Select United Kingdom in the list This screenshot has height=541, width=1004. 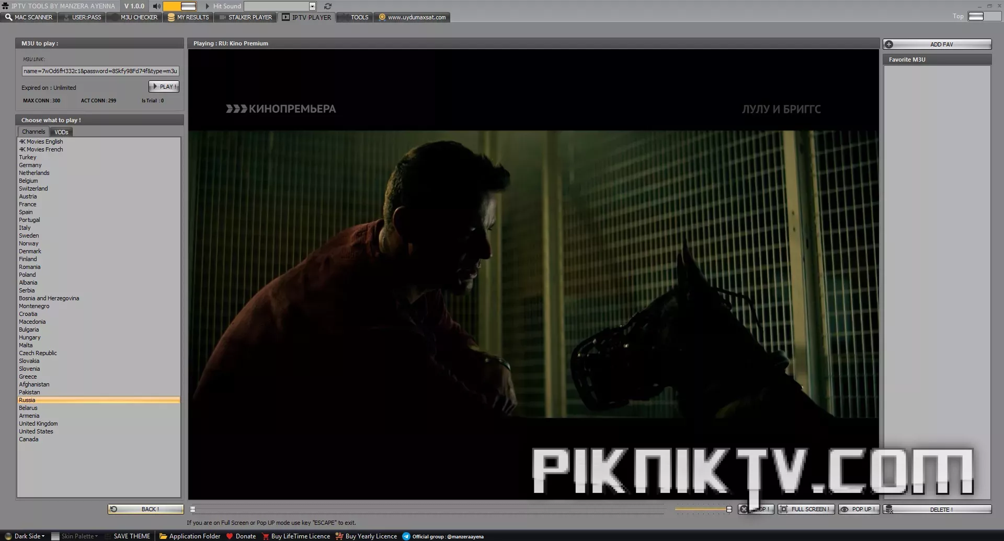click(x=99, y=424)
